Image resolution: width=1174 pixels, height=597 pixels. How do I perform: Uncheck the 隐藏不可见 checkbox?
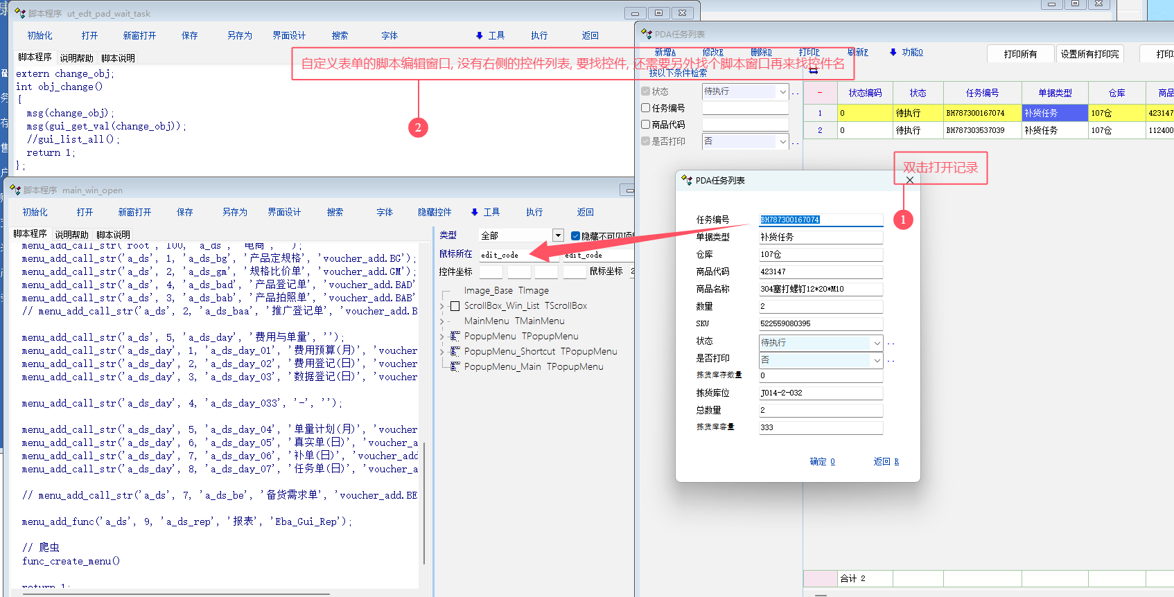pos(575,236)
